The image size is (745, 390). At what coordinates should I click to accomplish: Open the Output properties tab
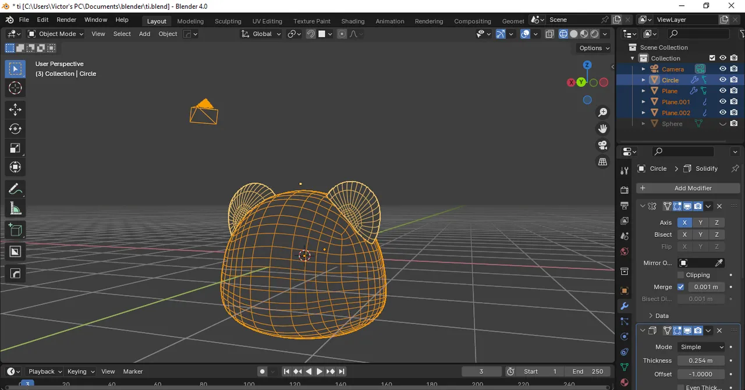[625, 205]
